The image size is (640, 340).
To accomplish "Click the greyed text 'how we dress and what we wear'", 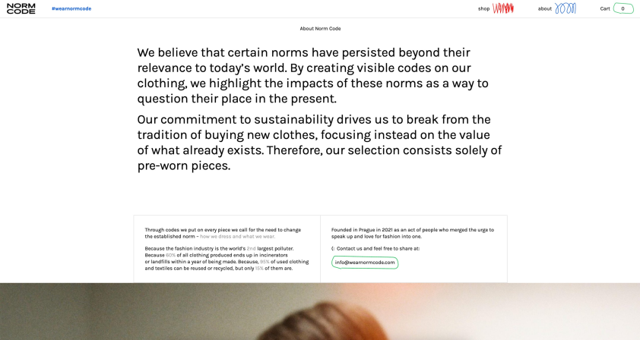I will tap(238, 237).
